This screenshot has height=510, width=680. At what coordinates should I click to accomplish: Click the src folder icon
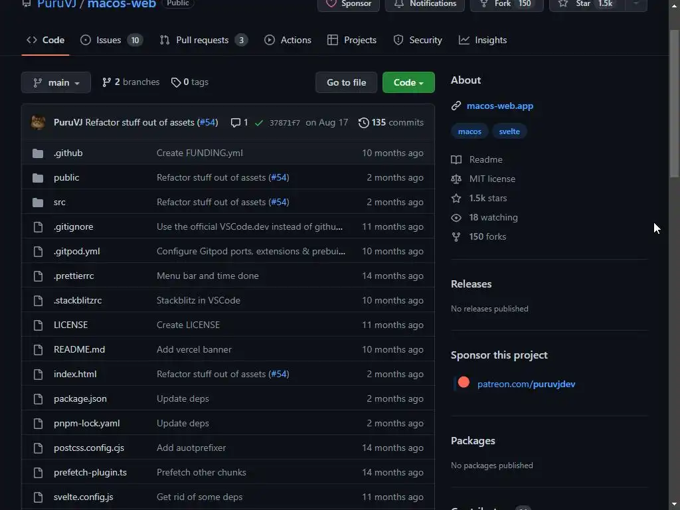(38, 203)
